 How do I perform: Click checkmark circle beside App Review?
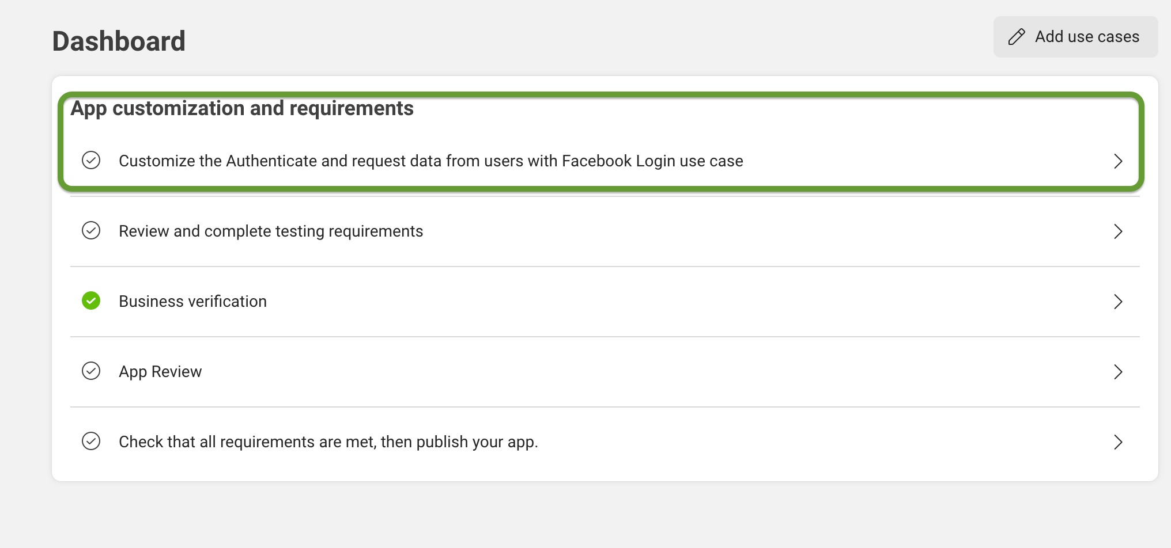[x=91, y=371]
